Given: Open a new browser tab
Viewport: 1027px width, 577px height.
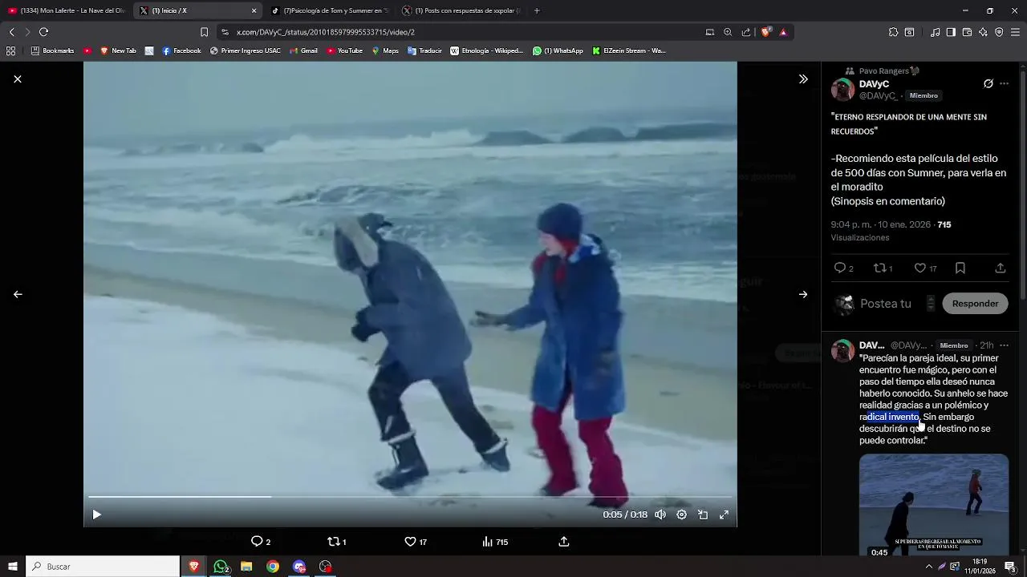Looking at the screenshot, I should pyautogui.click(x=537, y=10).
